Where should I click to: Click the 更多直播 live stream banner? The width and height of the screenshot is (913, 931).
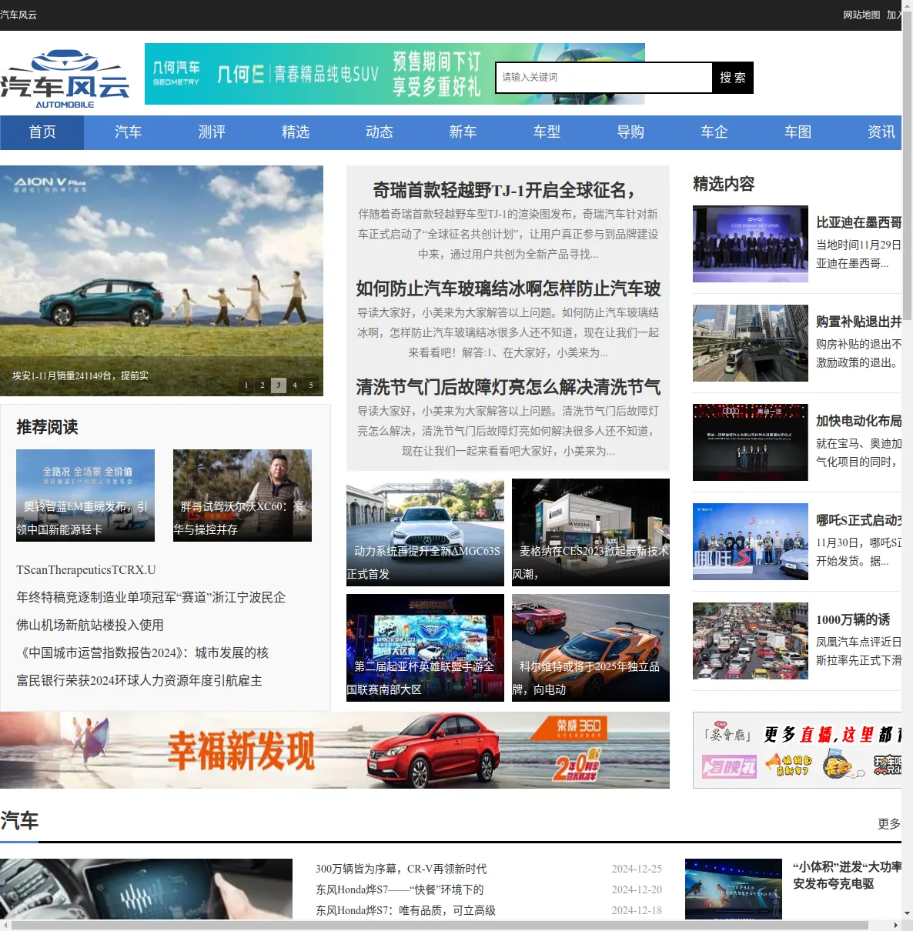797,750
